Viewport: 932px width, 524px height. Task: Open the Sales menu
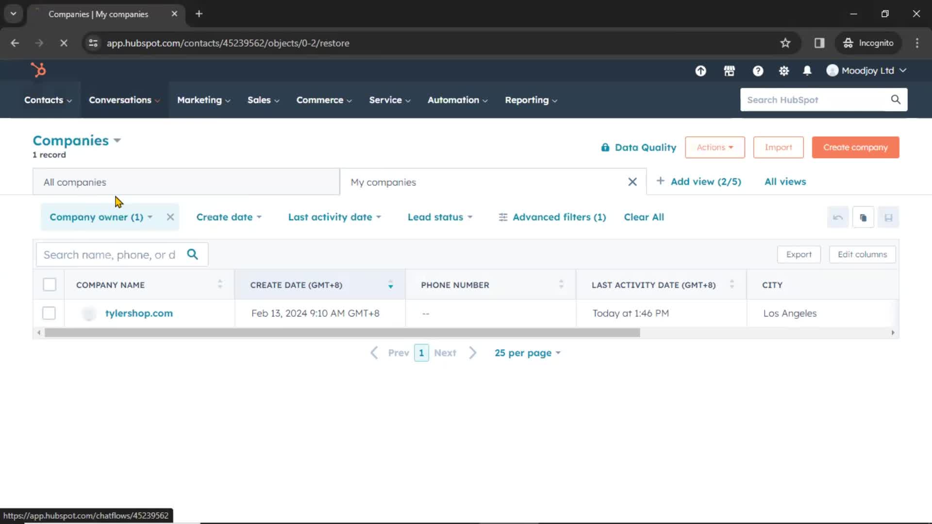[x=264, y=100]
